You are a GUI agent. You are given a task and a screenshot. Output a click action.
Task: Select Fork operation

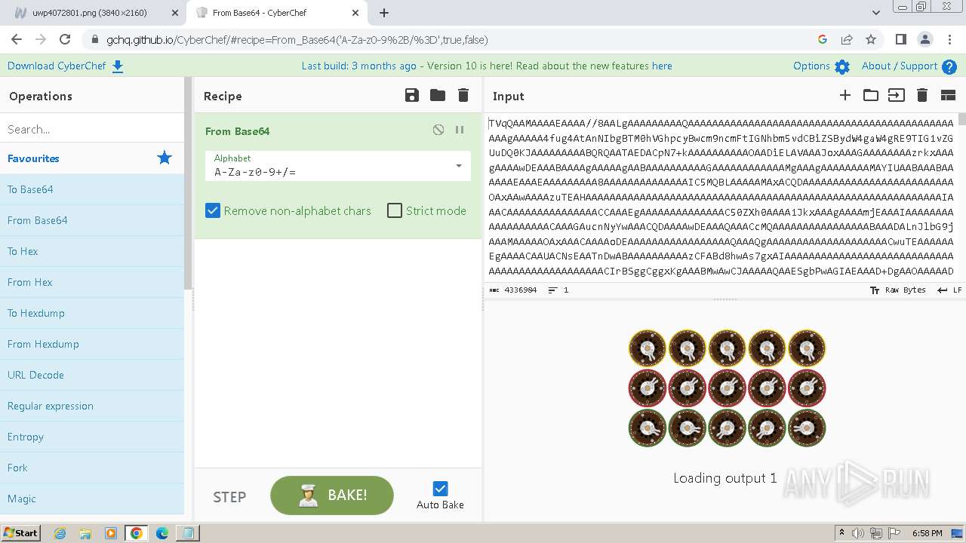point(92,468)
